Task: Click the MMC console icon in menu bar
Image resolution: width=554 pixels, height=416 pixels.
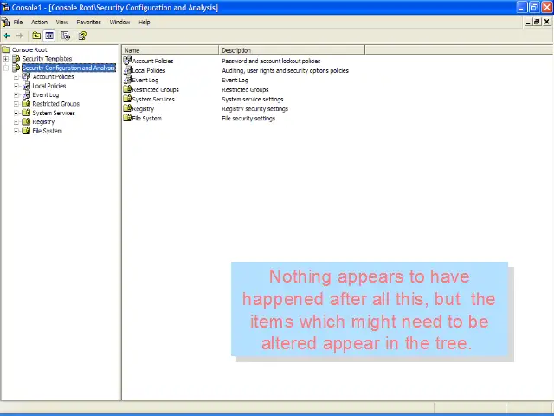Action: [6, 22]
